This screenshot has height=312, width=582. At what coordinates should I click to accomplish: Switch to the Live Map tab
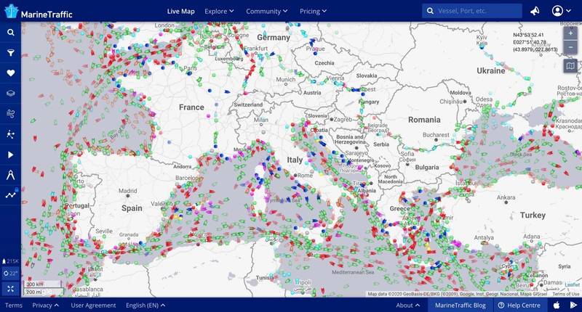click(x=181, y=11)
